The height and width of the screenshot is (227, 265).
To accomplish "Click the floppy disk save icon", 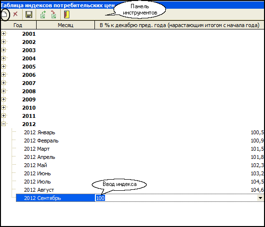I will (x=29, y=14).
